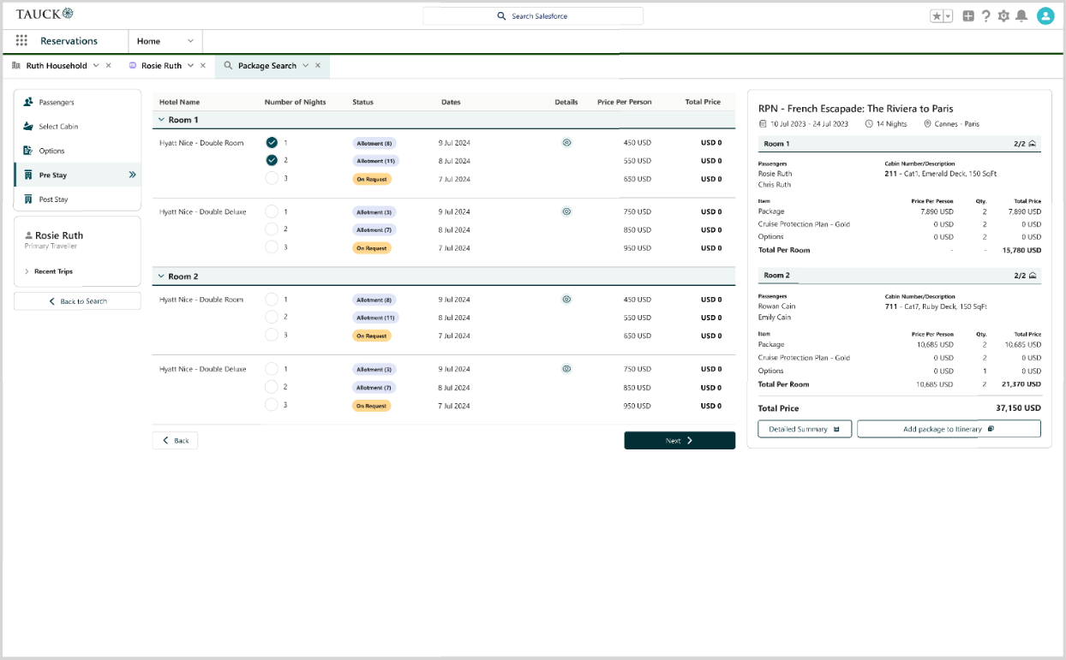The width and height of the screenshot is (1066, 660).
Task: Collapse the Room 1 section
Action: tap(161, 120)
